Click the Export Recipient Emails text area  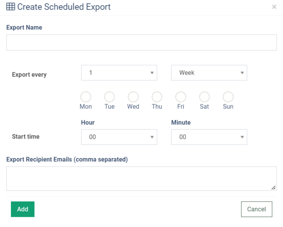point(141,178)
